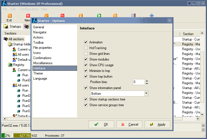Click the Section column header
207x139 pixels.
click(x=190, y=34)
